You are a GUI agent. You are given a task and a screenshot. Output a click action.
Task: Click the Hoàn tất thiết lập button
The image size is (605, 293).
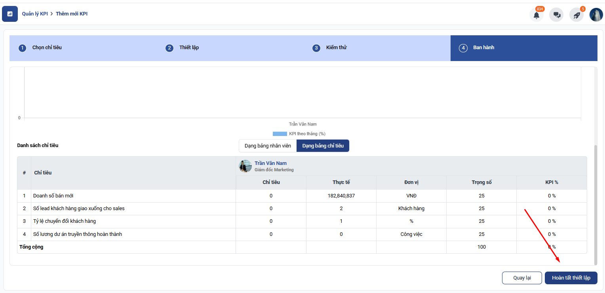click(x=571, y=278)
